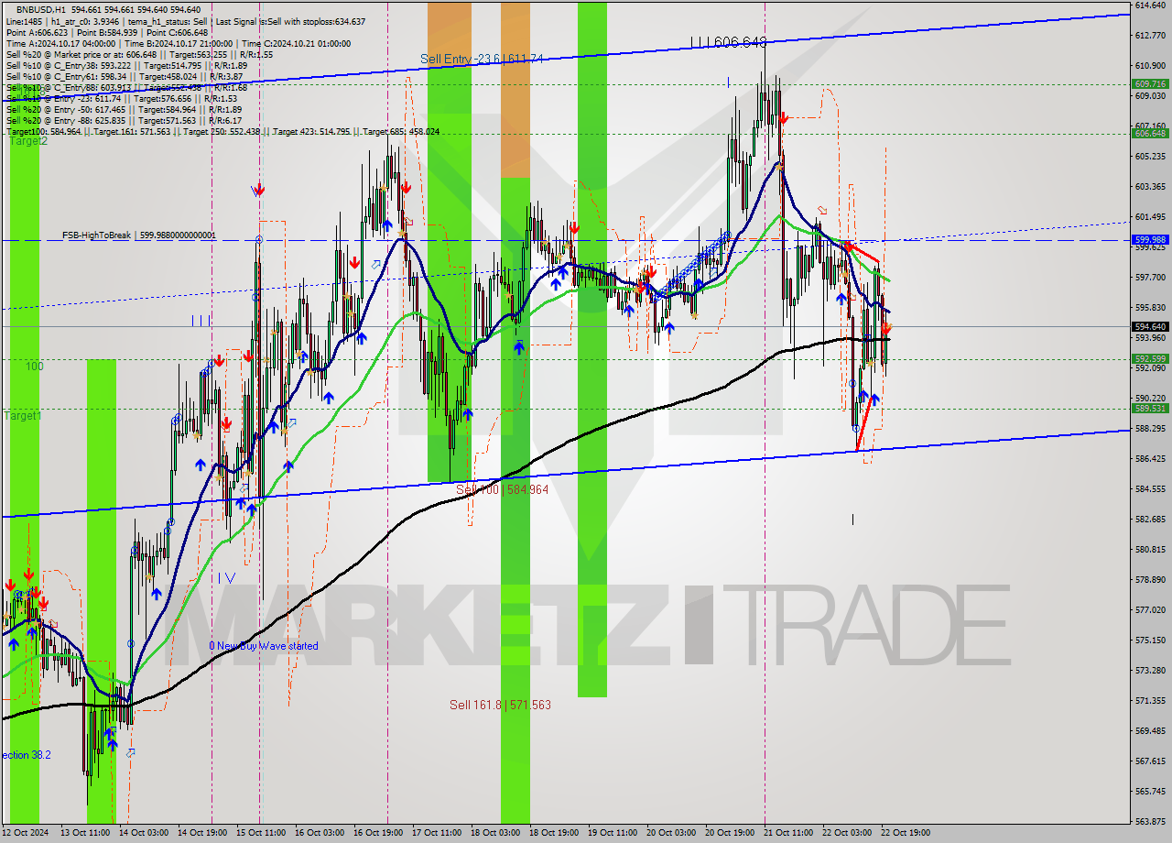Click the 'I V' wave label
The width and height of the screenshot is (1172, 843).
pyautogui.click(x=226, y=578)
